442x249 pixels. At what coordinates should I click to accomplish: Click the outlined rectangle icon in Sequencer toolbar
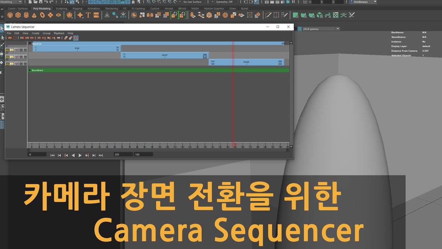pyautogui.click(x=15, y=38)
